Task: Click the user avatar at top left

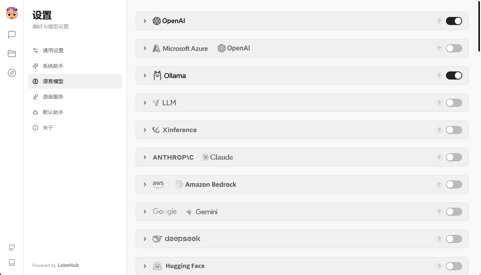Action: 12,13
